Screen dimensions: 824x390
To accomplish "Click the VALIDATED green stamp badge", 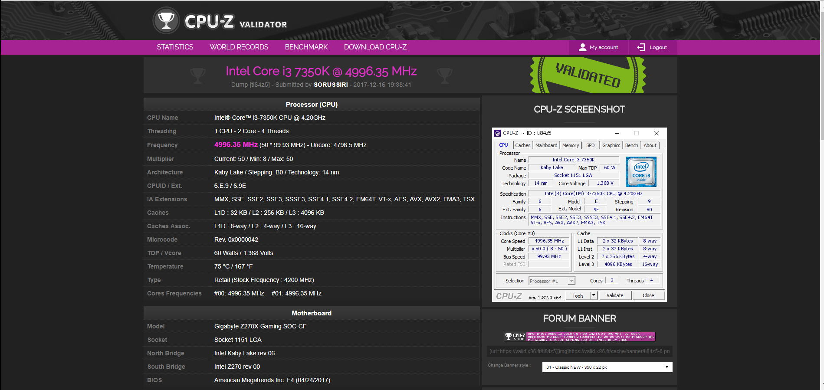I will (588, 75).
